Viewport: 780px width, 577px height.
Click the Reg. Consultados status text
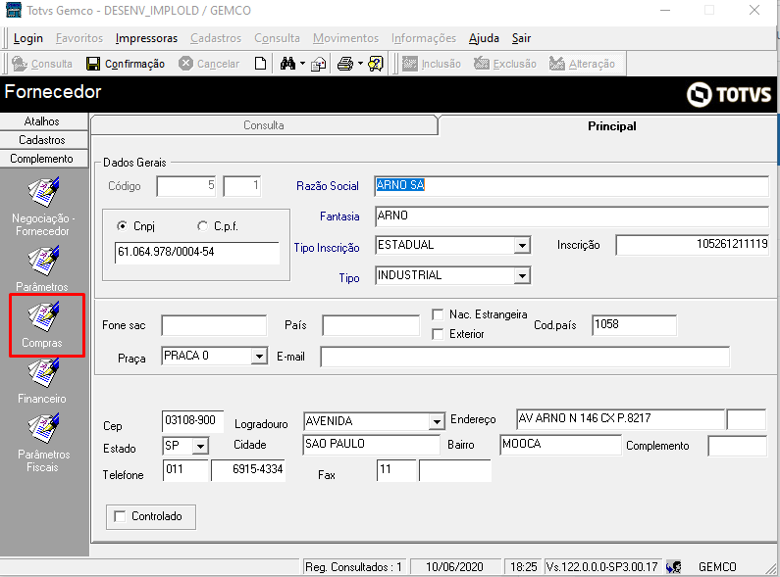click(353, 566)
